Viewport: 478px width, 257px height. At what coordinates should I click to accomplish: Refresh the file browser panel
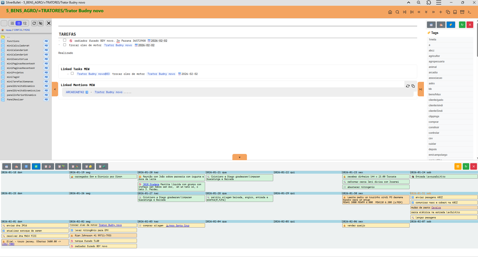pos(34,23)
